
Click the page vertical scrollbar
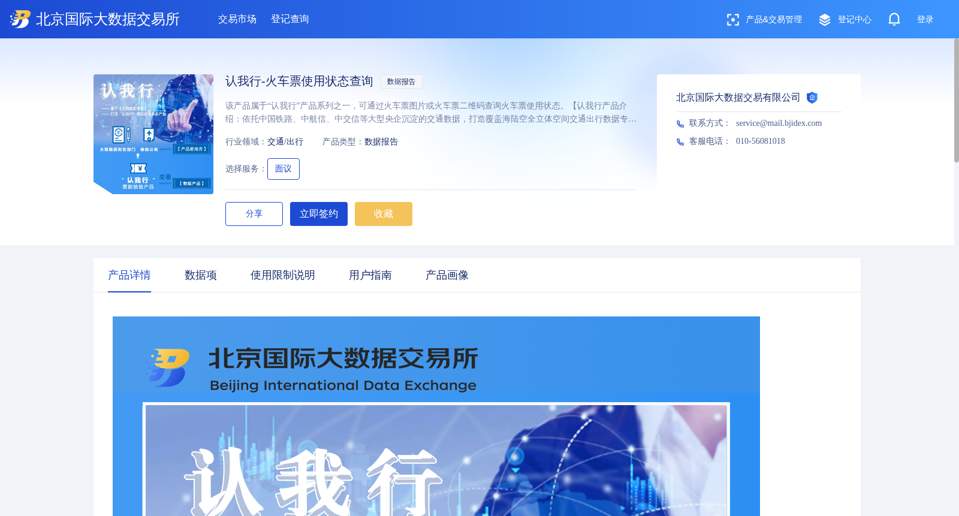[957, 100]
